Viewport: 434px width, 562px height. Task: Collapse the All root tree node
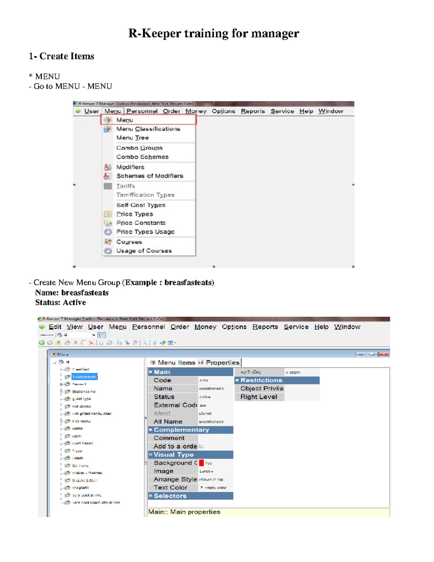tap(55, 362)
